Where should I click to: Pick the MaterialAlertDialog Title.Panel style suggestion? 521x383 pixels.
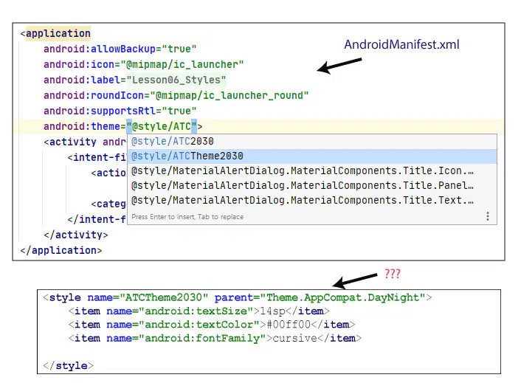click(x=312, y=185)
